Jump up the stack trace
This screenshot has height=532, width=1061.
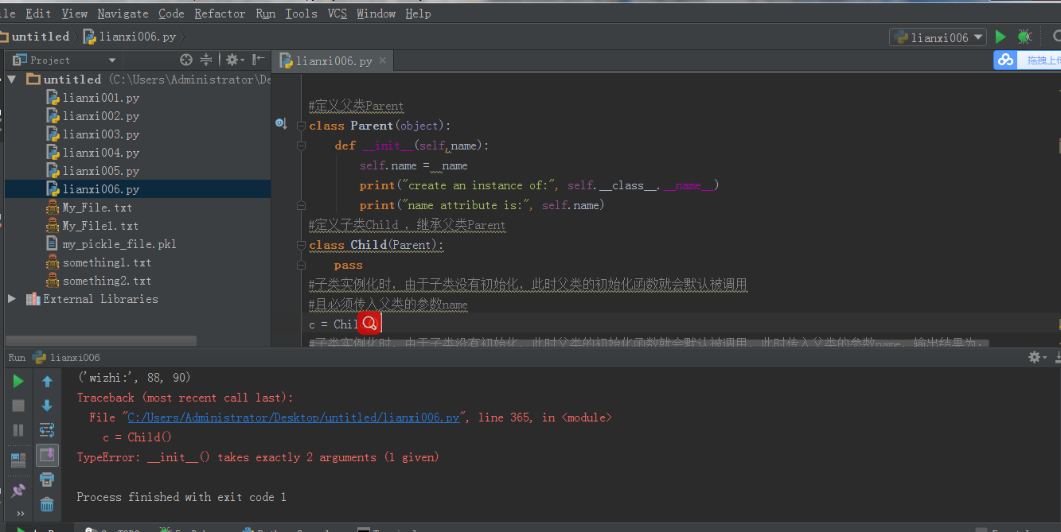click(x=47, y=382)
